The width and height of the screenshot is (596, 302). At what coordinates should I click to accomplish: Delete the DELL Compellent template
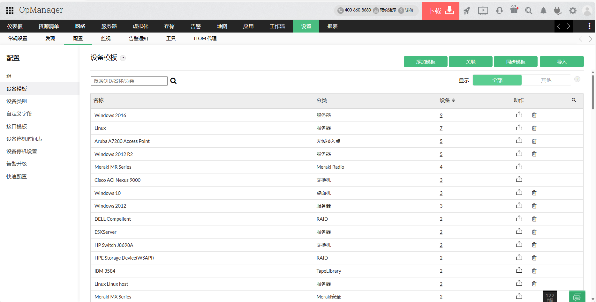point(534,219)
